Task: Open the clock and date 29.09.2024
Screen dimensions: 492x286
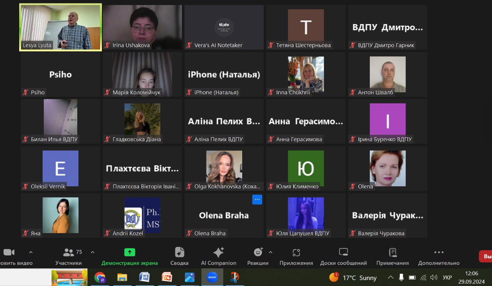Action: pyautogui.click(x=471, y=277)
